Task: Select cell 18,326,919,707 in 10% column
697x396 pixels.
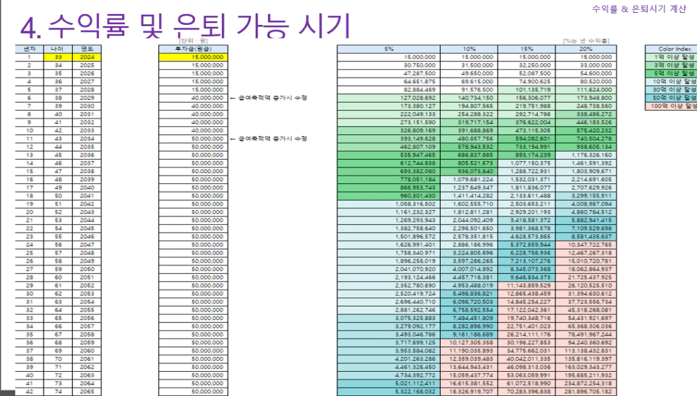Action: 469,392
